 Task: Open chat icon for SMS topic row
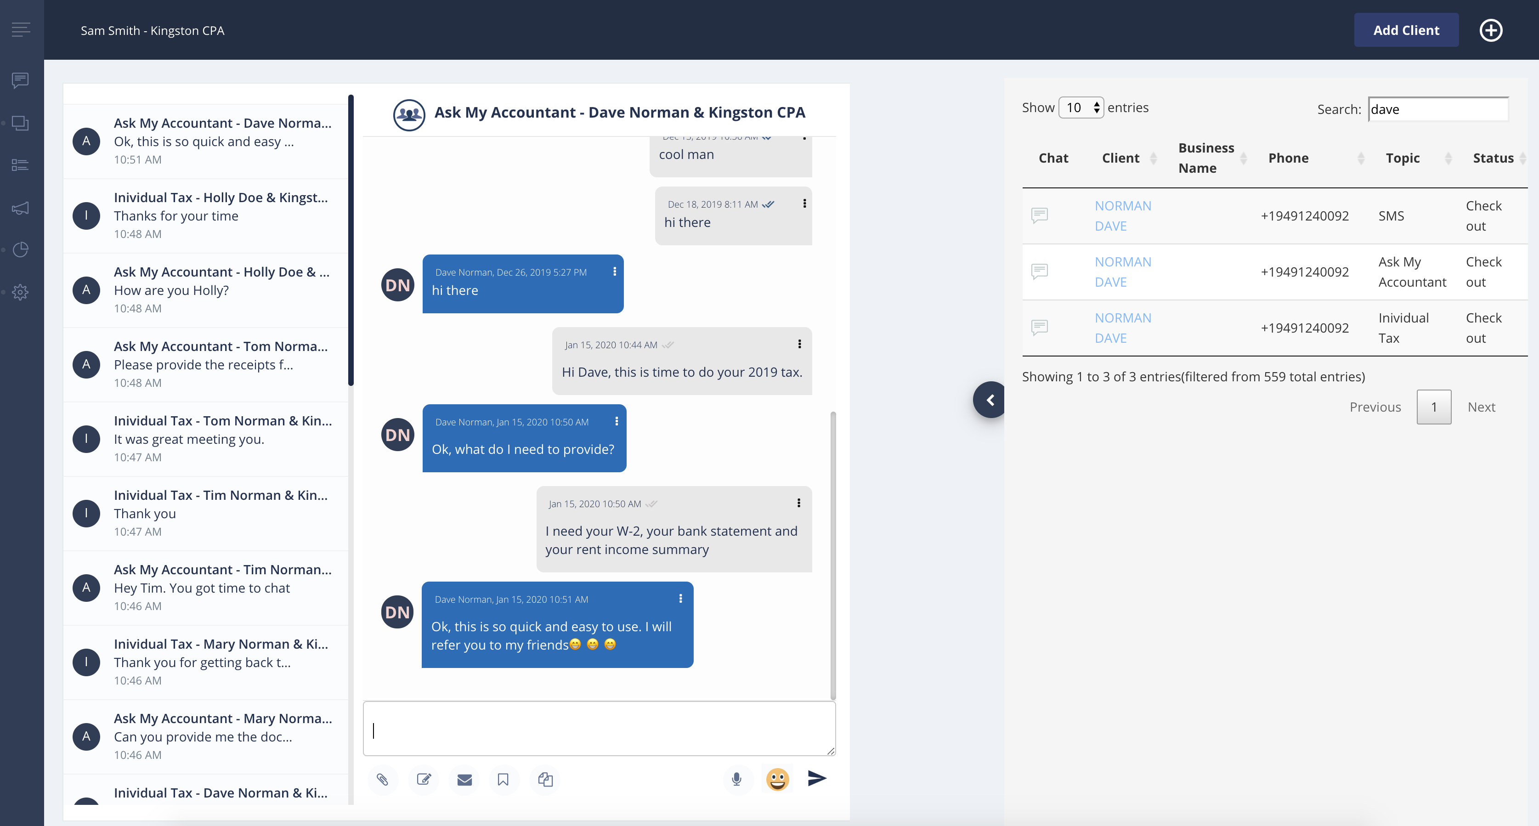[x=1040, y=215]
